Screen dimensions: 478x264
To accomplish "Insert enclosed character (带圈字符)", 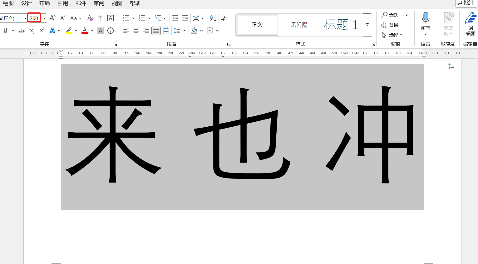I will (111, 31).
